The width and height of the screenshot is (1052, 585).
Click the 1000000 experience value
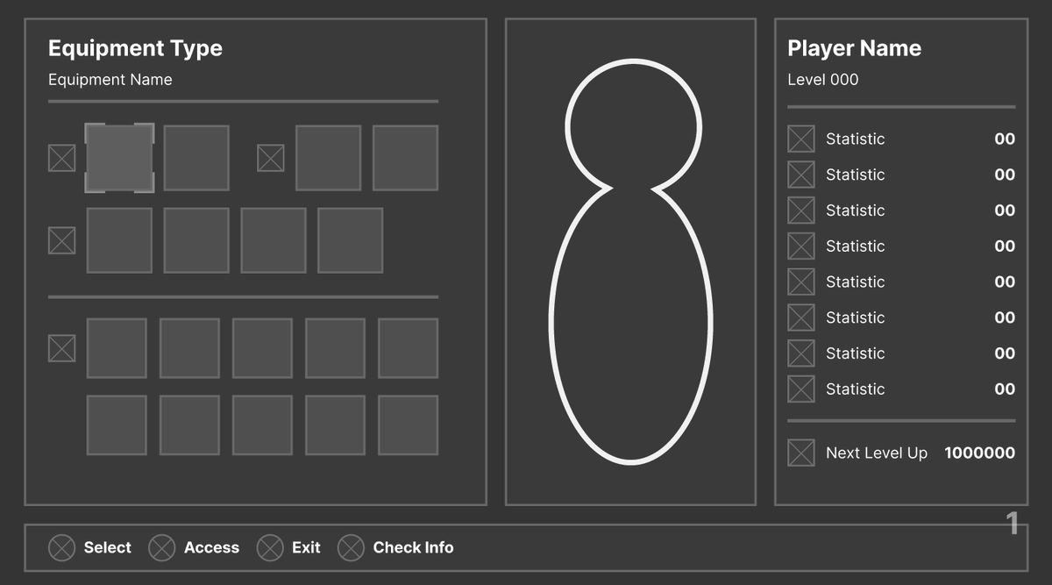[x=980, y=453]
